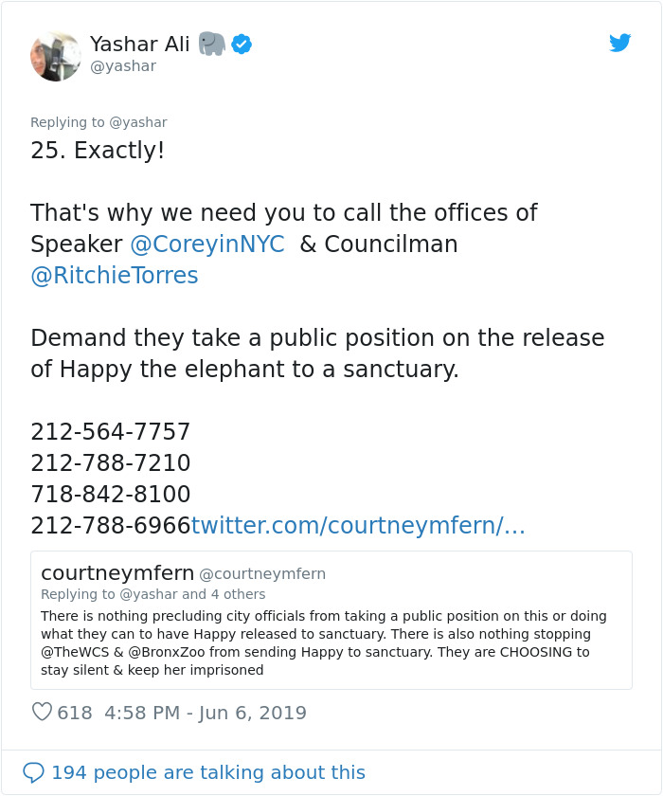Click the blue verified badge next to Yashar Ali
This screenshot has height=796, width=663.
pyautogui.click(x=242, y=44)
